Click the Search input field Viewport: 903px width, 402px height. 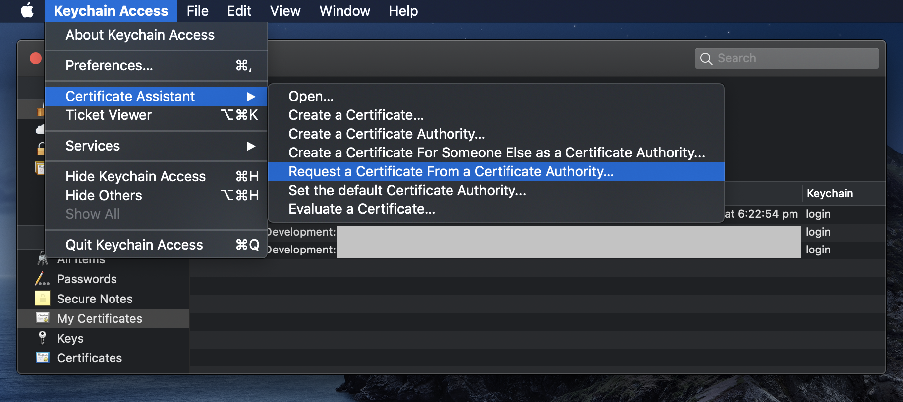coord(787,58)
